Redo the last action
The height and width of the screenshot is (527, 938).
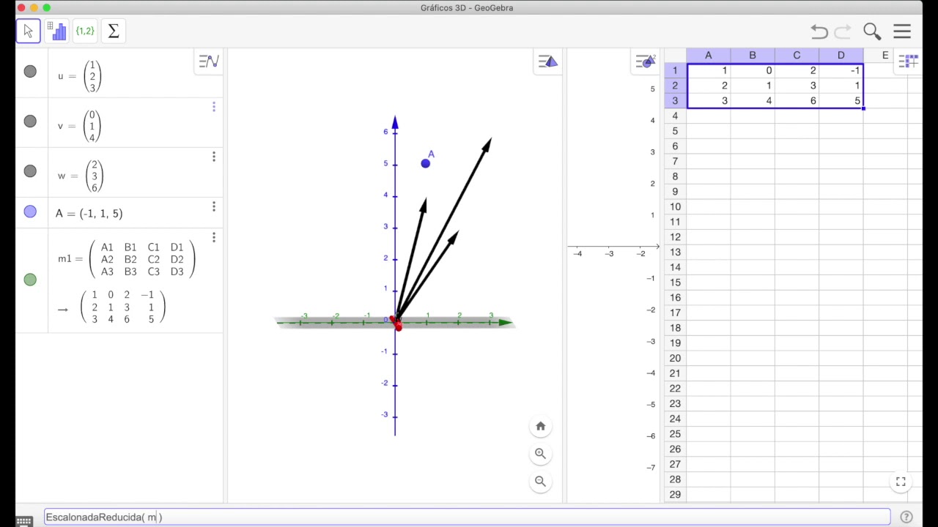tap(843, 31)
